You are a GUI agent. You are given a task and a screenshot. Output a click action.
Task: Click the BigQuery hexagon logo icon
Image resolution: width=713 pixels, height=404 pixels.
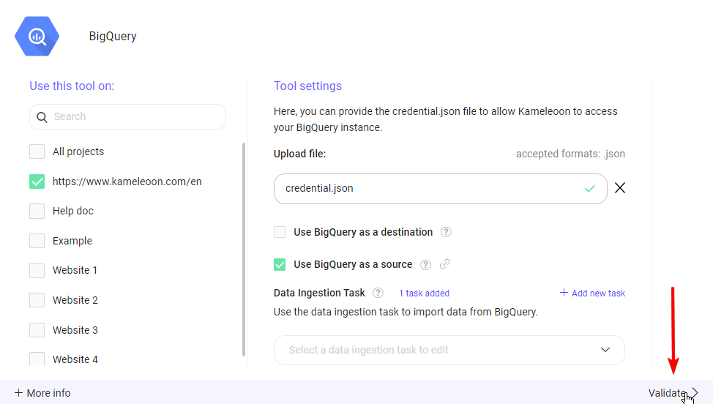[37, 36]
